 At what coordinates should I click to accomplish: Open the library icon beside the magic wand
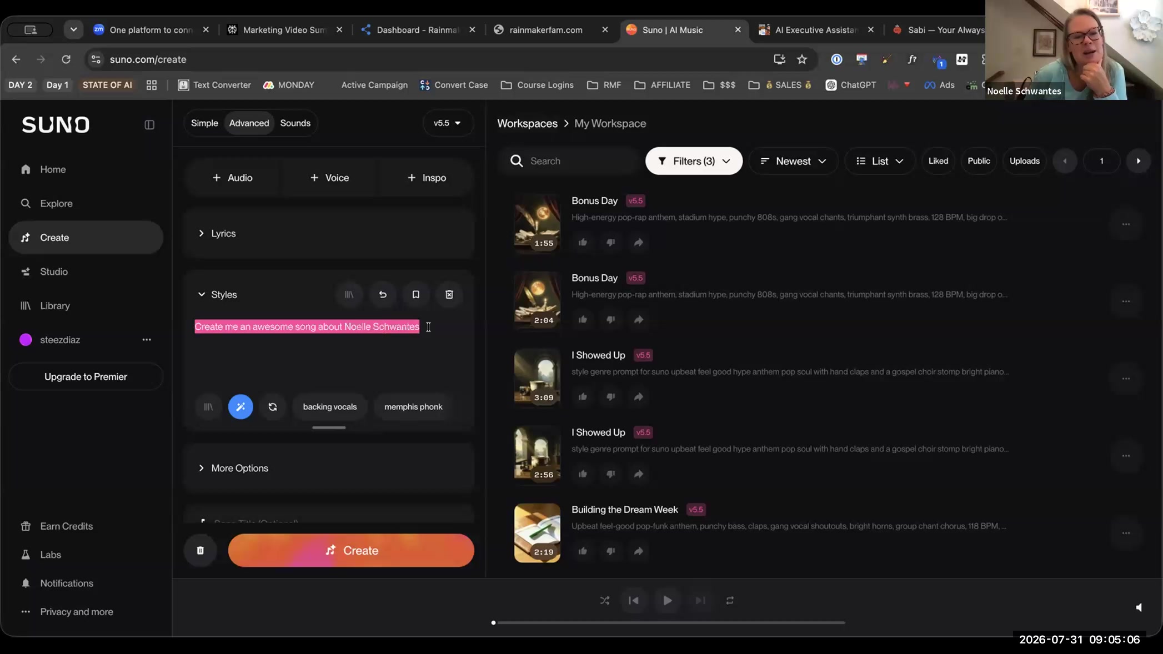click(208, 407)
